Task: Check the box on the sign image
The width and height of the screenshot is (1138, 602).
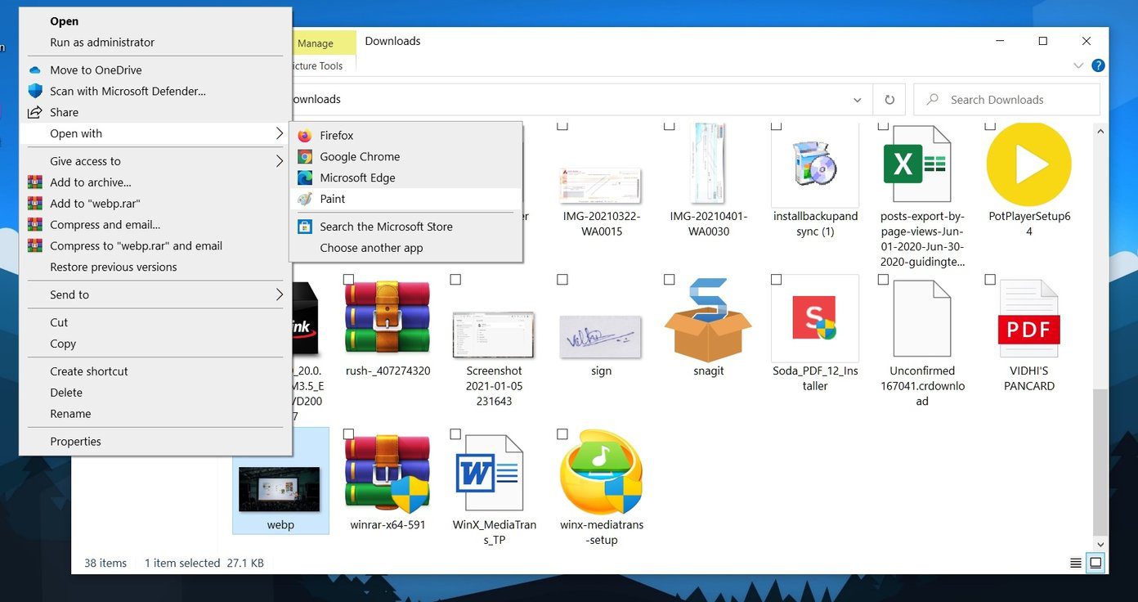Action: [562, 280]
